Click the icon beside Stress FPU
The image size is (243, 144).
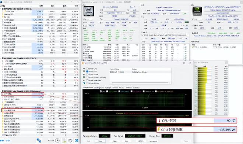[x=84, y=72]
